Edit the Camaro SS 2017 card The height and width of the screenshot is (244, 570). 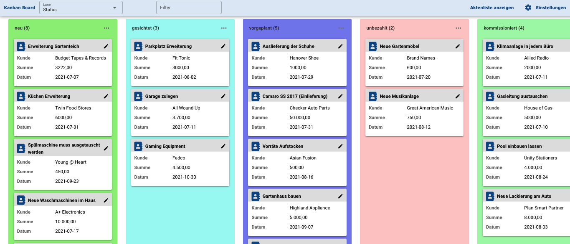341,96
